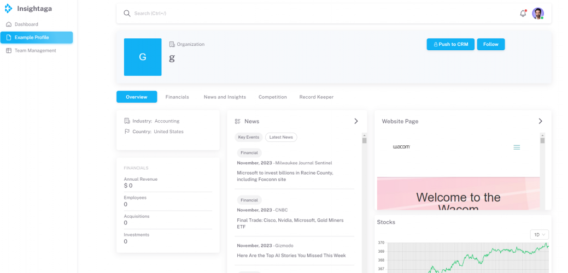
Task: Switch to the Overview tab
Action: click(x=137, y=97)
